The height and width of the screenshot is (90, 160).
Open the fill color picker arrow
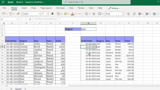pos(68,14)
